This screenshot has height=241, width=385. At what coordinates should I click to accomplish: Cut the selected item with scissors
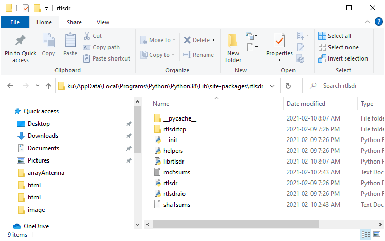coord(93,36)
